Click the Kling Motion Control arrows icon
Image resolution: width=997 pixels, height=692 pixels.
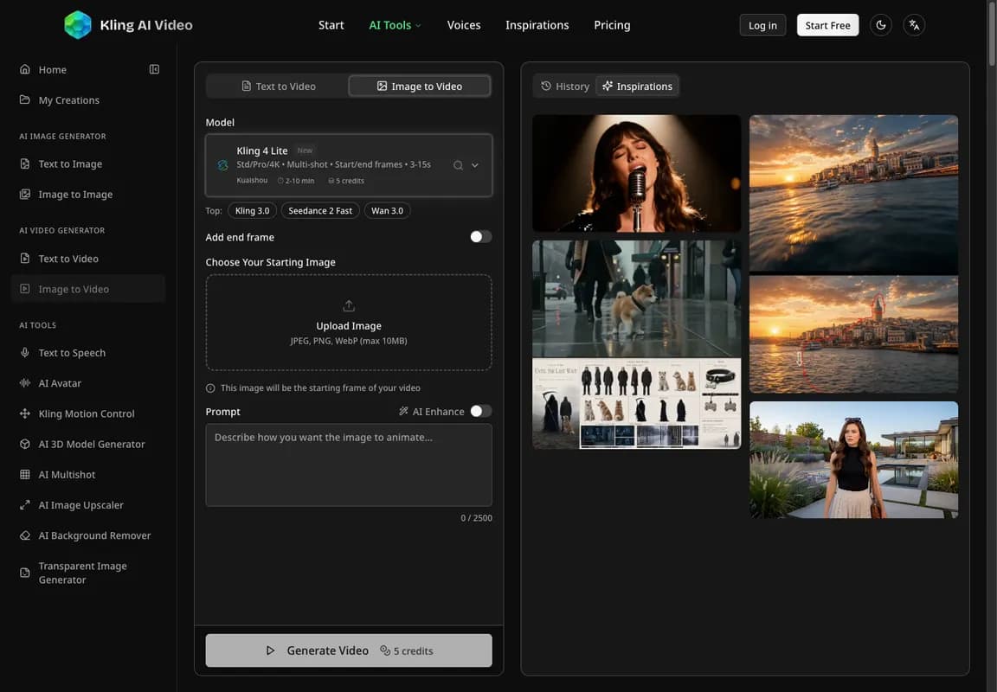coord(25,413)
